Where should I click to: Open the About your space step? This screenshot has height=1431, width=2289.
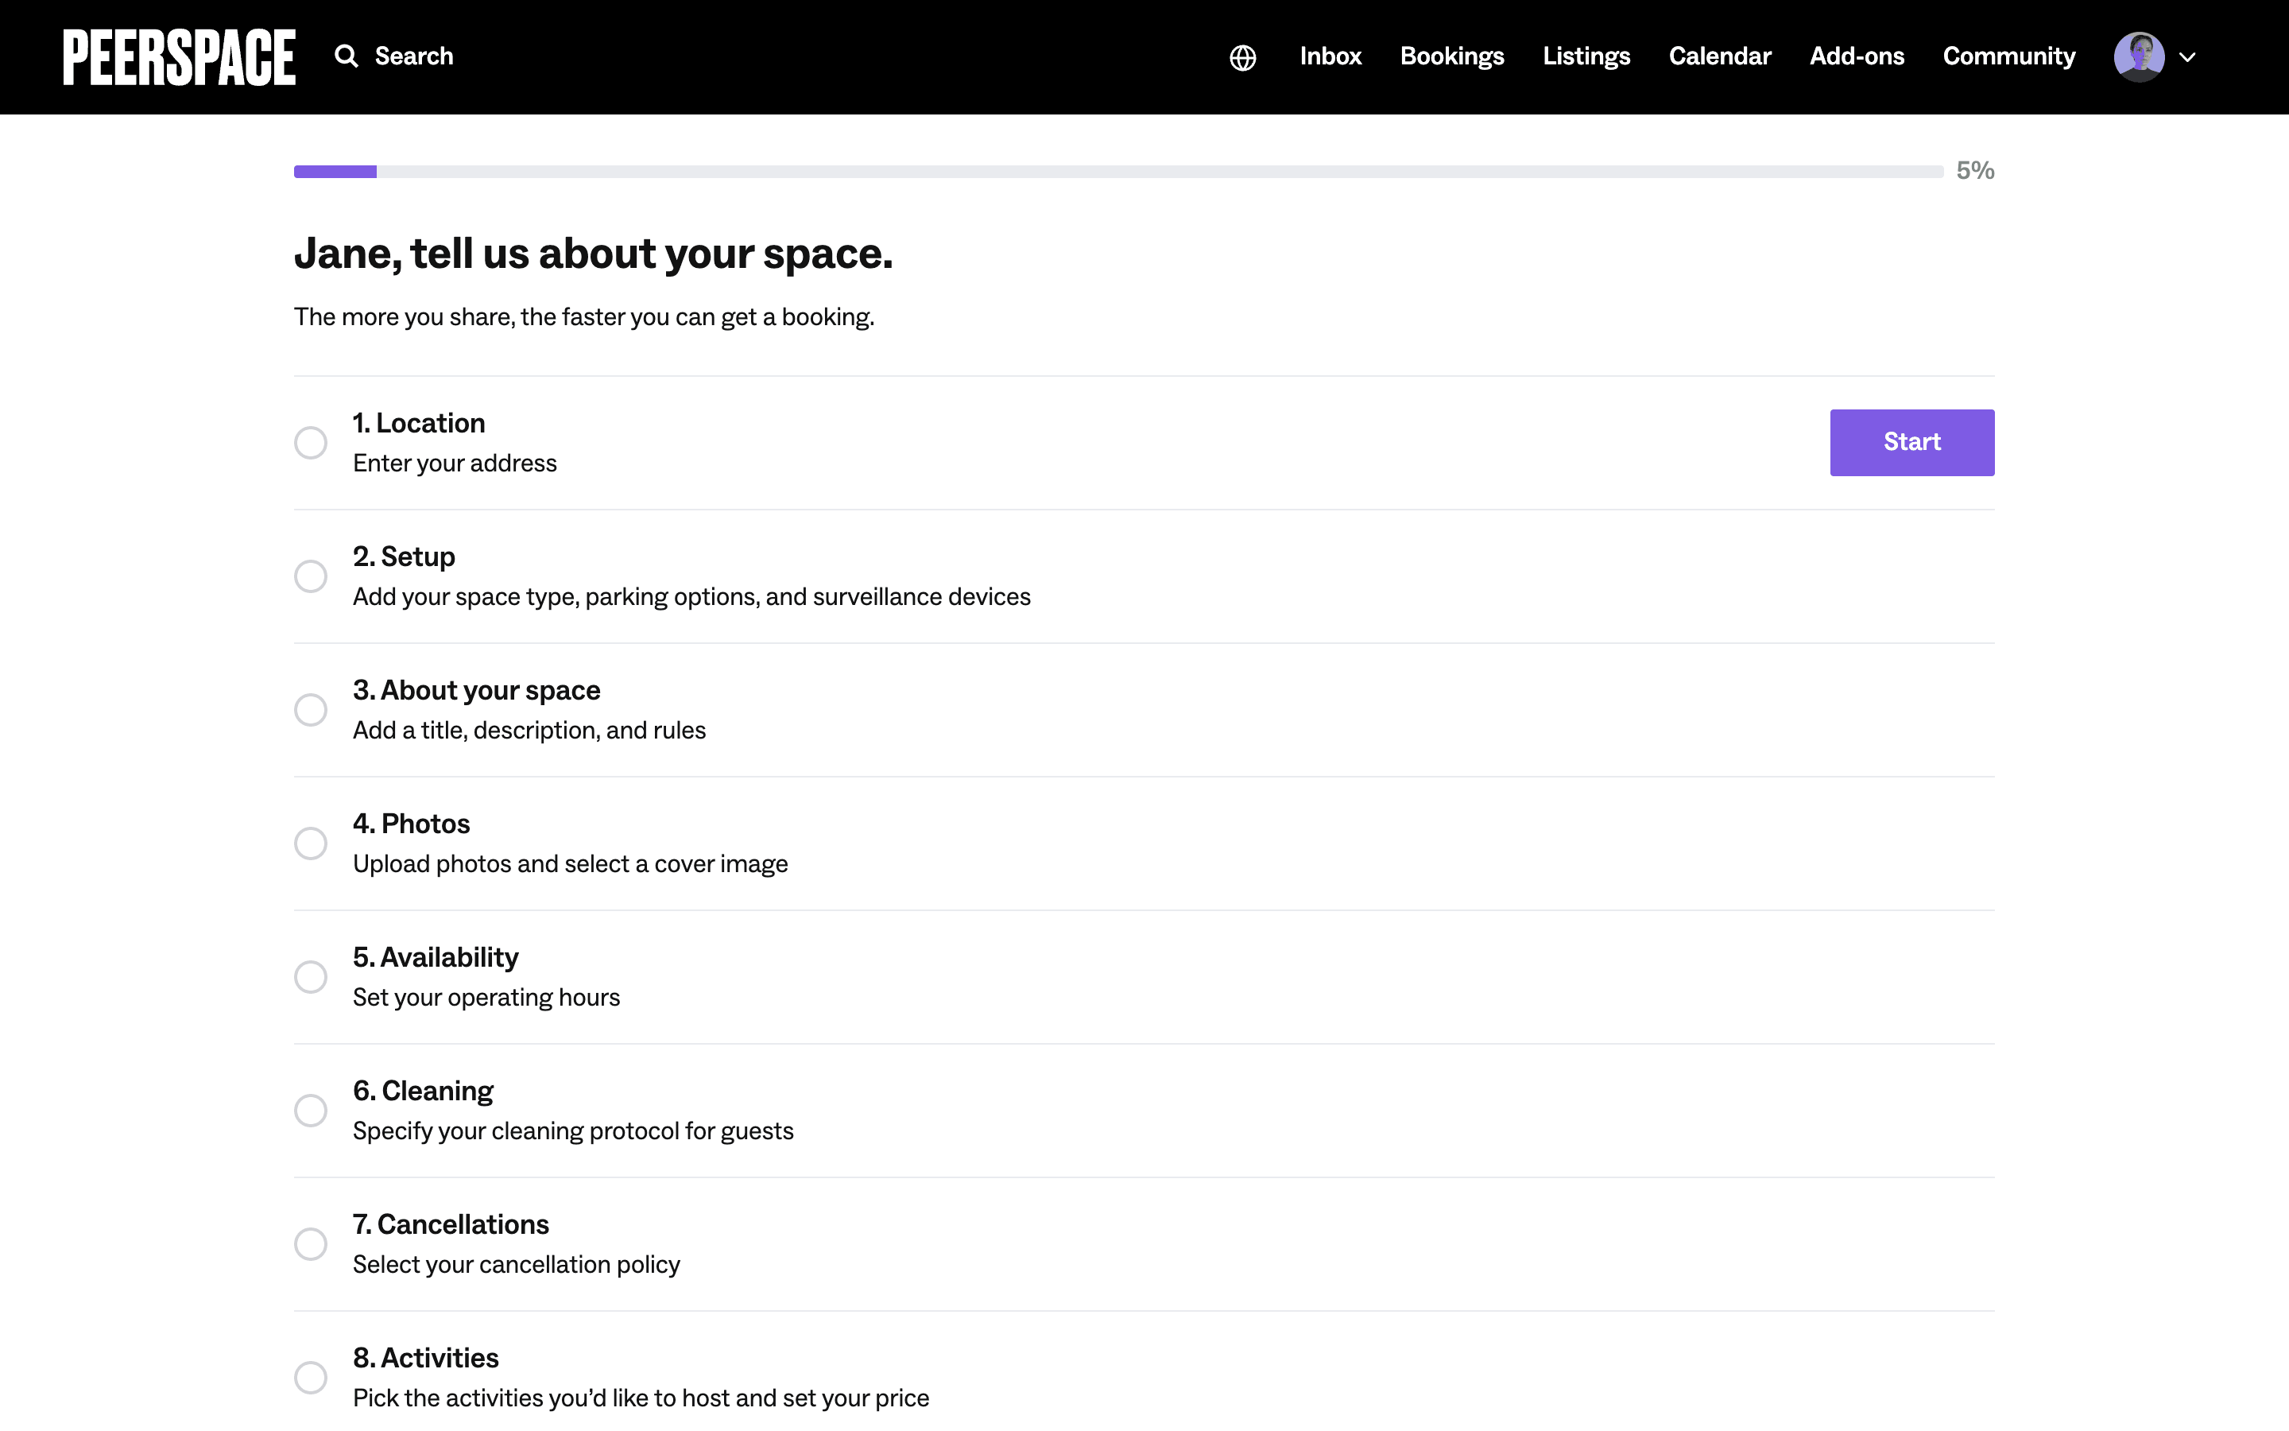[x=477, y=691]
